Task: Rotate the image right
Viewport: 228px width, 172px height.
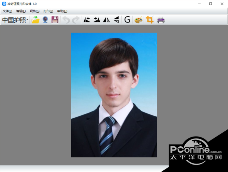Action: (x=97, y=20)
